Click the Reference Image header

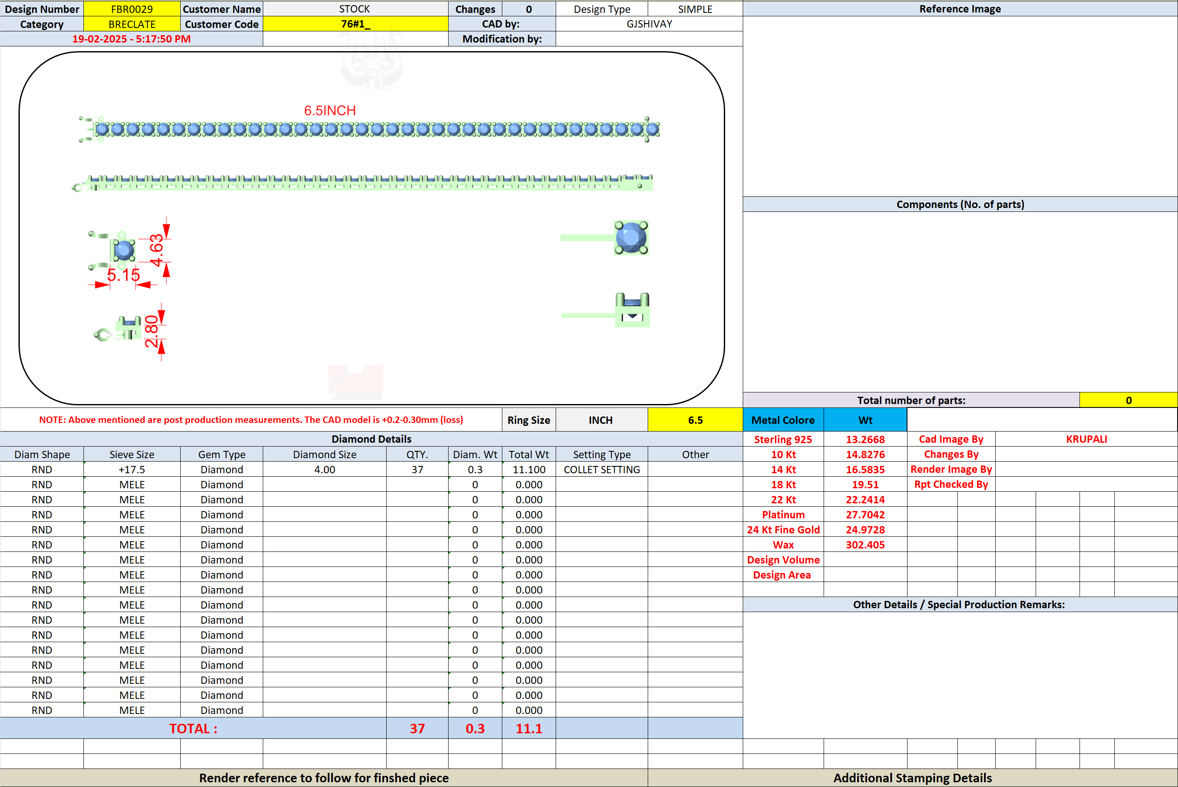[x=960, y=9]
